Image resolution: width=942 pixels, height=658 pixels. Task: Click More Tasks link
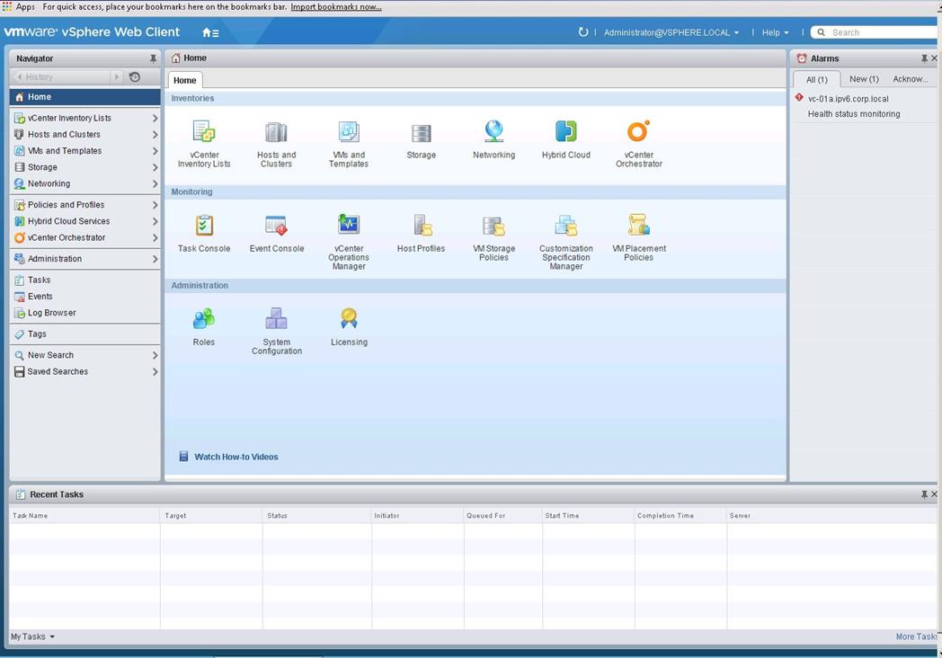click(917, 636)
